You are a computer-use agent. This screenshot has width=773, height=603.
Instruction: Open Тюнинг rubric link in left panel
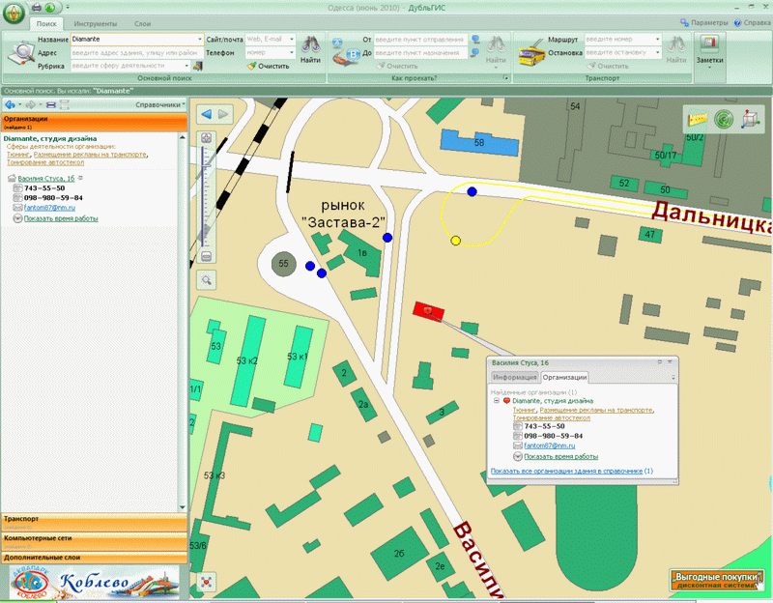18,155
